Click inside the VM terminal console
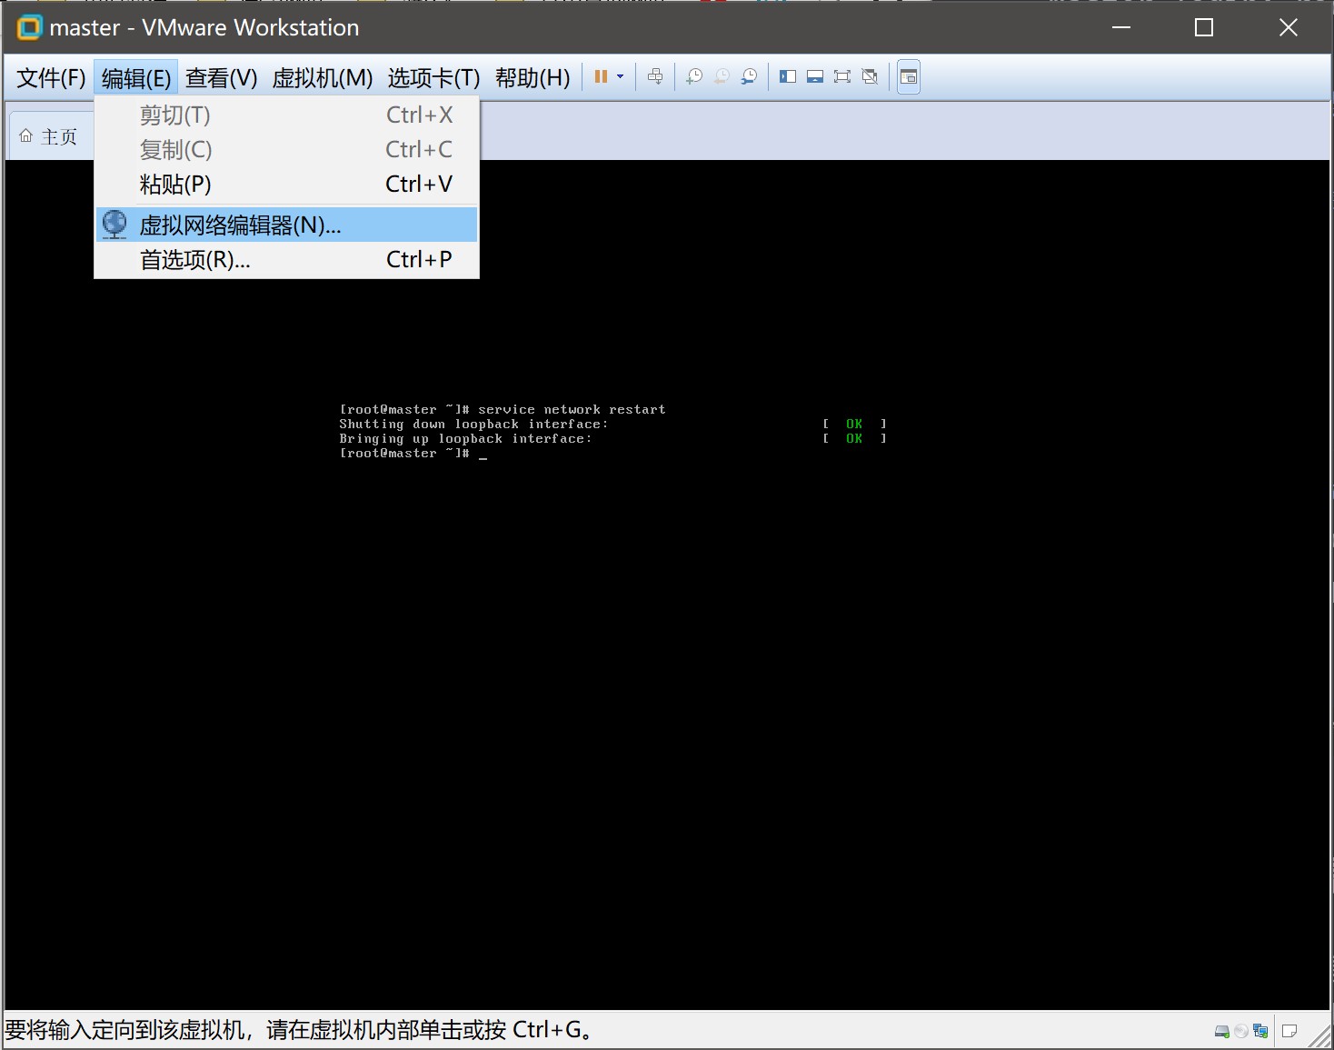Screen dimensions: 1334x1050 tap(667, 636)
